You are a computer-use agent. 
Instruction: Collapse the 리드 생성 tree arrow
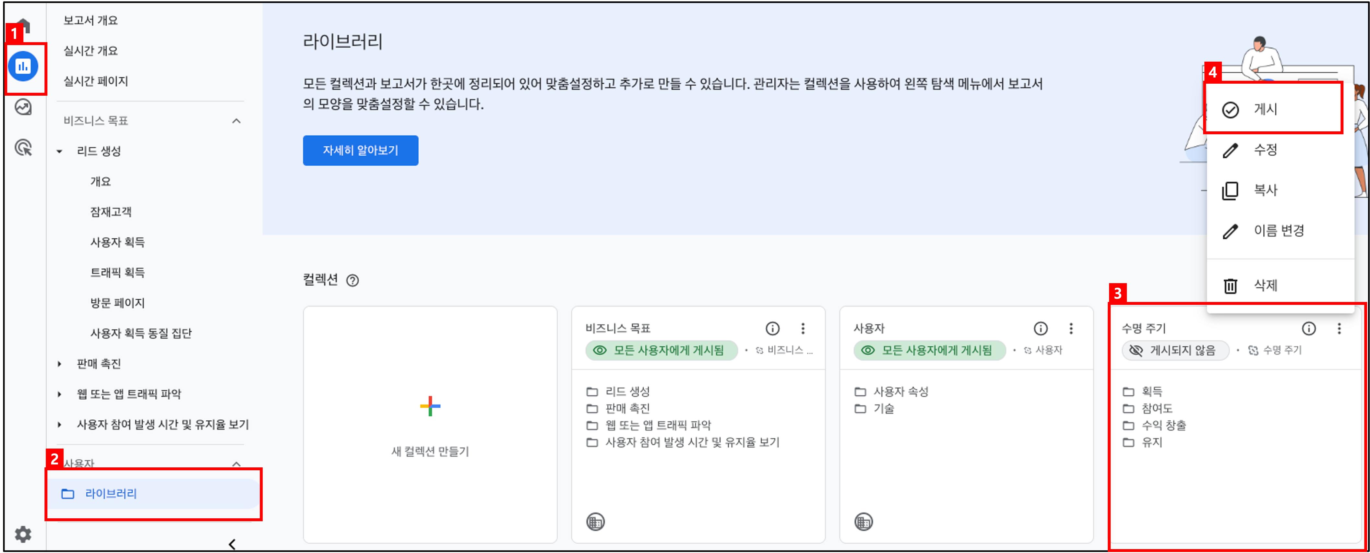(60, 151)
